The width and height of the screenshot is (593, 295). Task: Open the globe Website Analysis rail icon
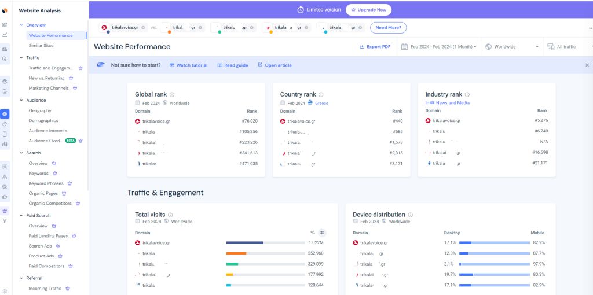5,114
